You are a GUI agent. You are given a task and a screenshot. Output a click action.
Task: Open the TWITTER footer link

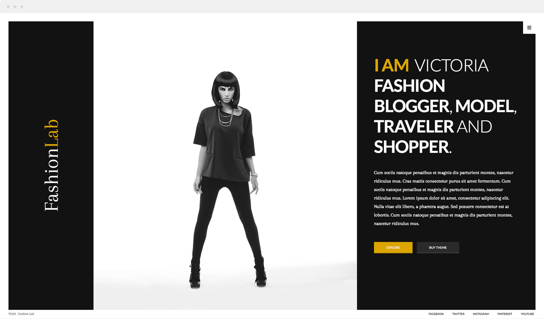tap(458, 314)
